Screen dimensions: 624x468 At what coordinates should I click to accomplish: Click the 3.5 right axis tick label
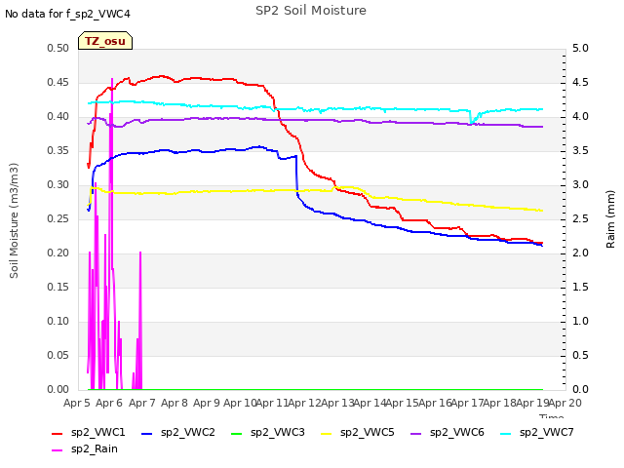(x=580, y=151)
